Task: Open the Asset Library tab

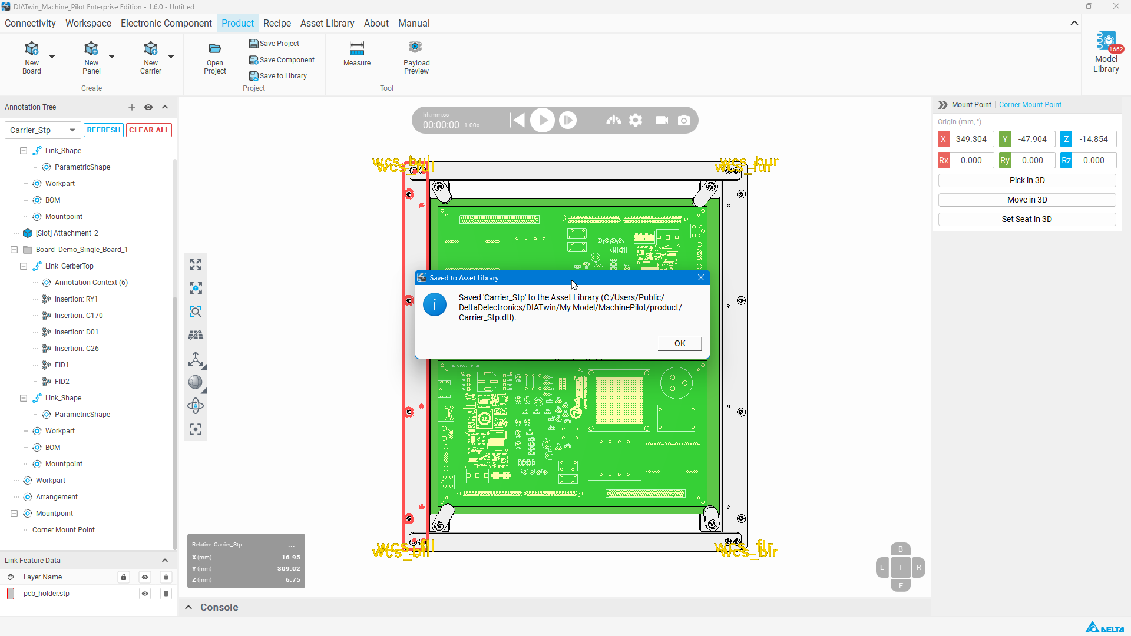Action: click(328, 23)
